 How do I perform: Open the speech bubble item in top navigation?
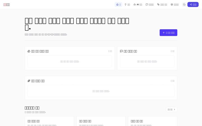pos(150,4)
